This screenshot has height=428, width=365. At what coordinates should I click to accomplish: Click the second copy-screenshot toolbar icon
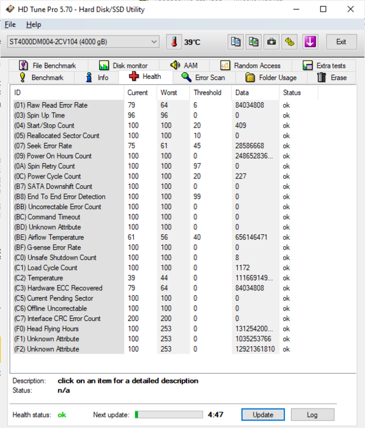tap(253, 42)
